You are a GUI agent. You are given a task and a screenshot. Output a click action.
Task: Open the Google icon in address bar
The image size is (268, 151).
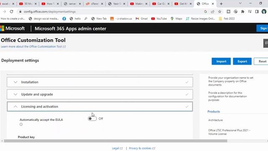tap(206, 12)
